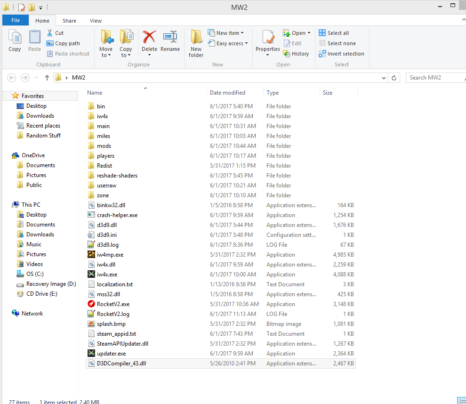Select updater.exe in file list

[111, 354]
